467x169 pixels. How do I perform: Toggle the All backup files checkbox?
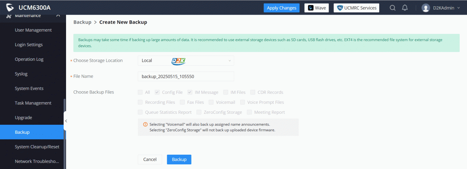pyautogui.click(x=140, y=92)
